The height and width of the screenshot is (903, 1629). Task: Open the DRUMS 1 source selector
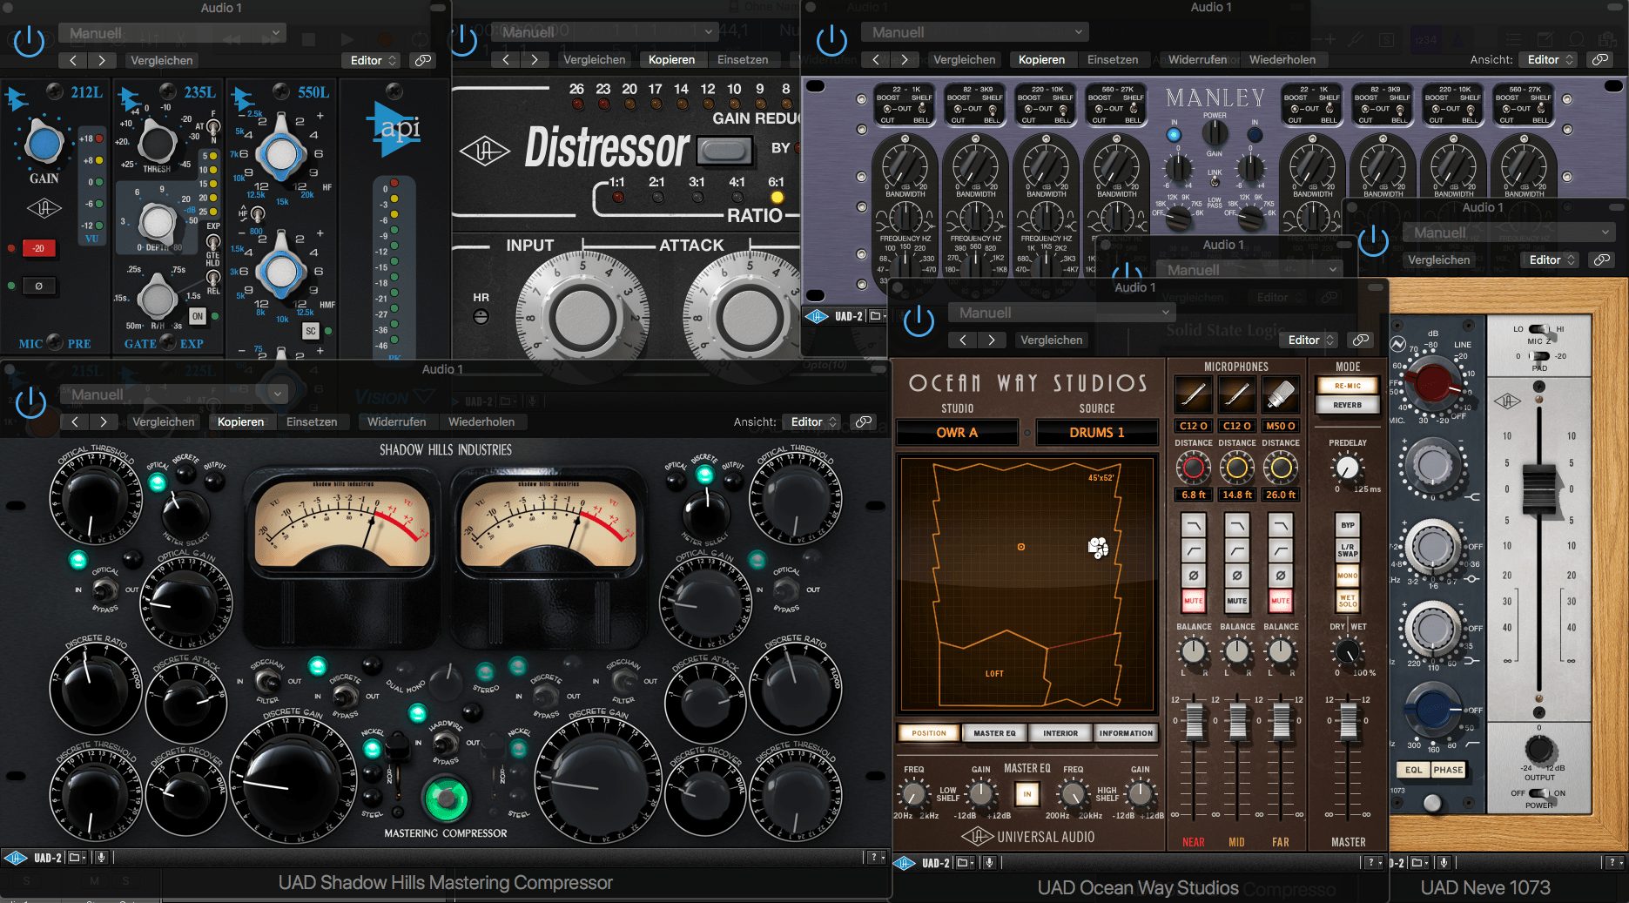point(1096,433)
